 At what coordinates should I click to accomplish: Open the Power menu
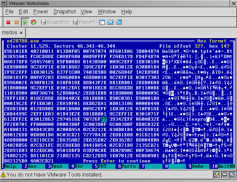click(x=41, y=12)
